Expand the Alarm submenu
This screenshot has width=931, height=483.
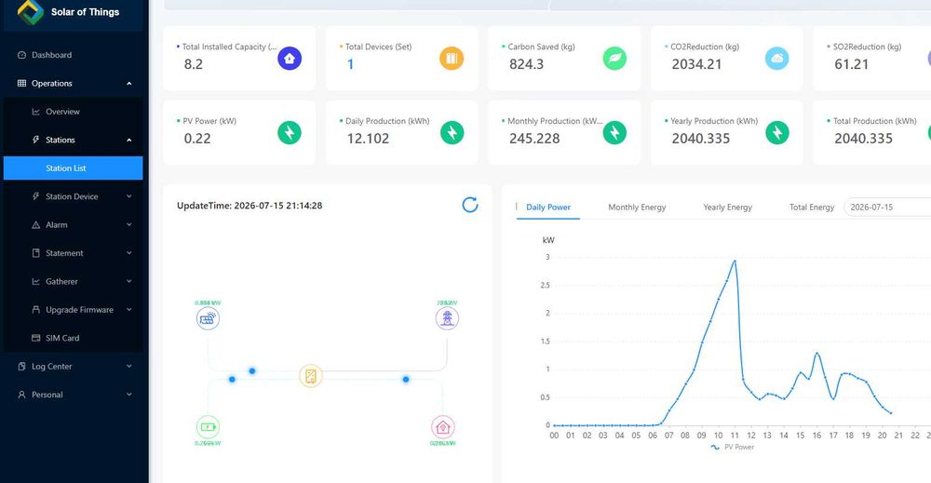73,225
